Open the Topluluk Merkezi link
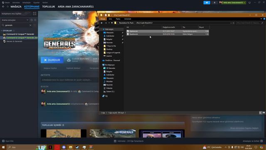The image size is (266, 150). tap(73, 68)
